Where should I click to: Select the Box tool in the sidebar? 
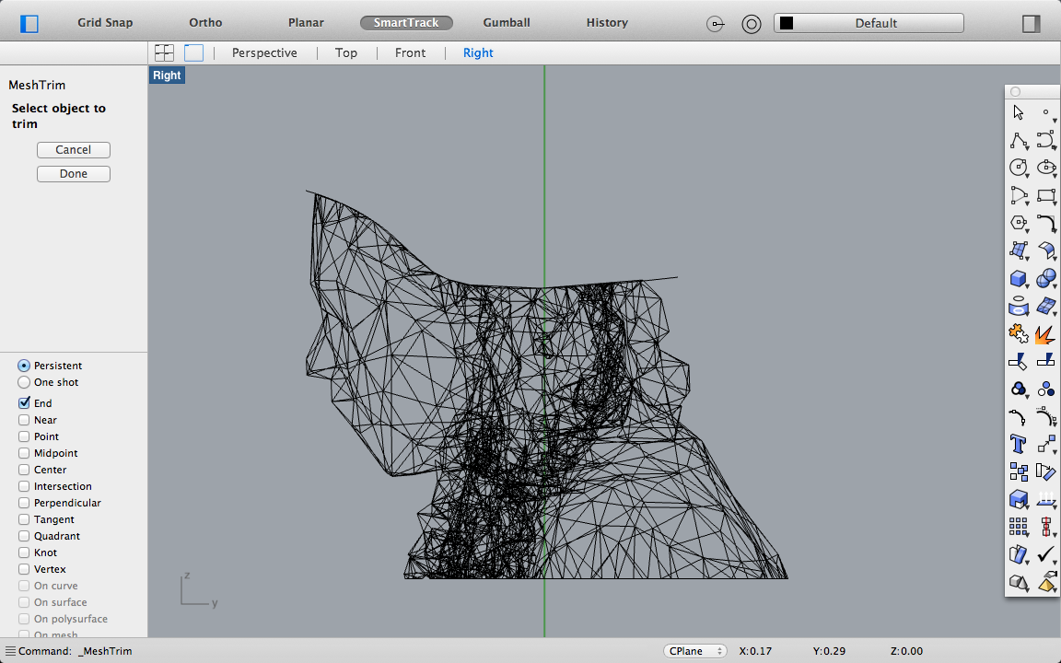tap(1019, 278)
